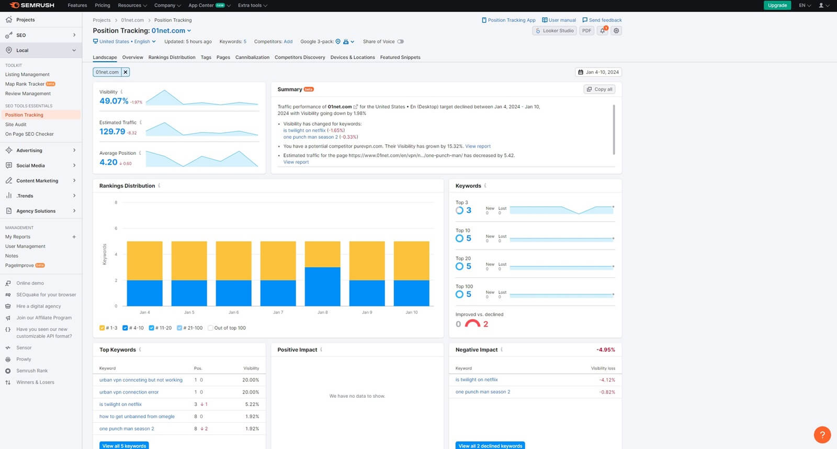The width and height of the screenshot is (837, 449).
Task: Click the Rankings Distribution info icon
Action: coord(159,186)
